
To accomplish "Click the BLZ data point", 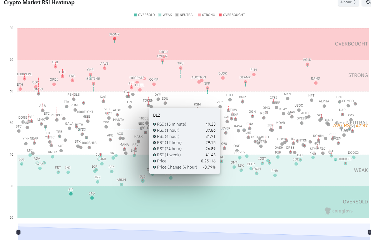I will [x=143, y=181].
